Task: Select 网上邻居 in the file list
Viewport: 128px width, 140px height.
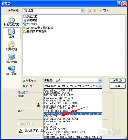Action: (30, 24)
